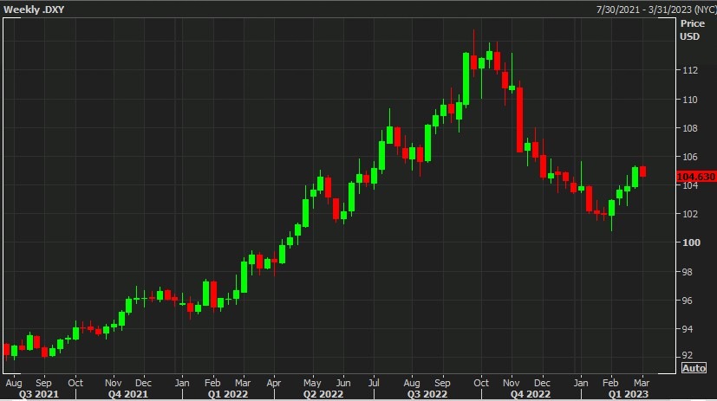Click the Q1 2022 quarter label
717x401 pixels.
(227, 394)
